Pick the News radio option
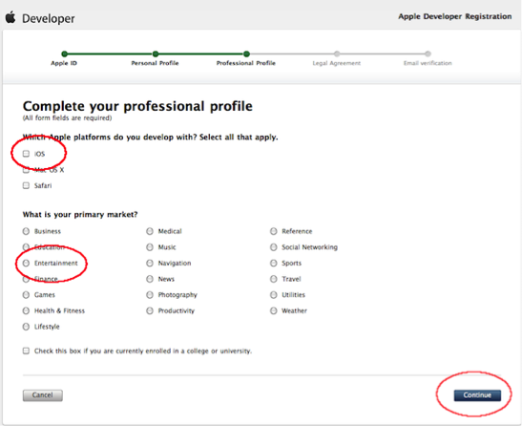Viewport: 522px width, 426px height. [x=150, y=279]
